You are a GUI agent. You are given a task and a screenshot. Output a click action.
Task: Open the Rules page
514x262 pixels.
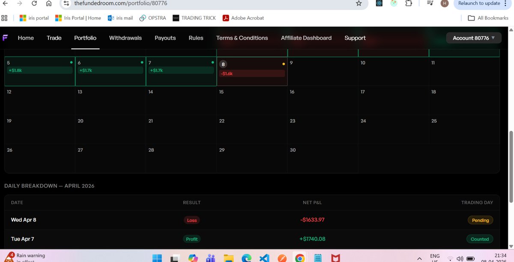[x=196, y=38]
